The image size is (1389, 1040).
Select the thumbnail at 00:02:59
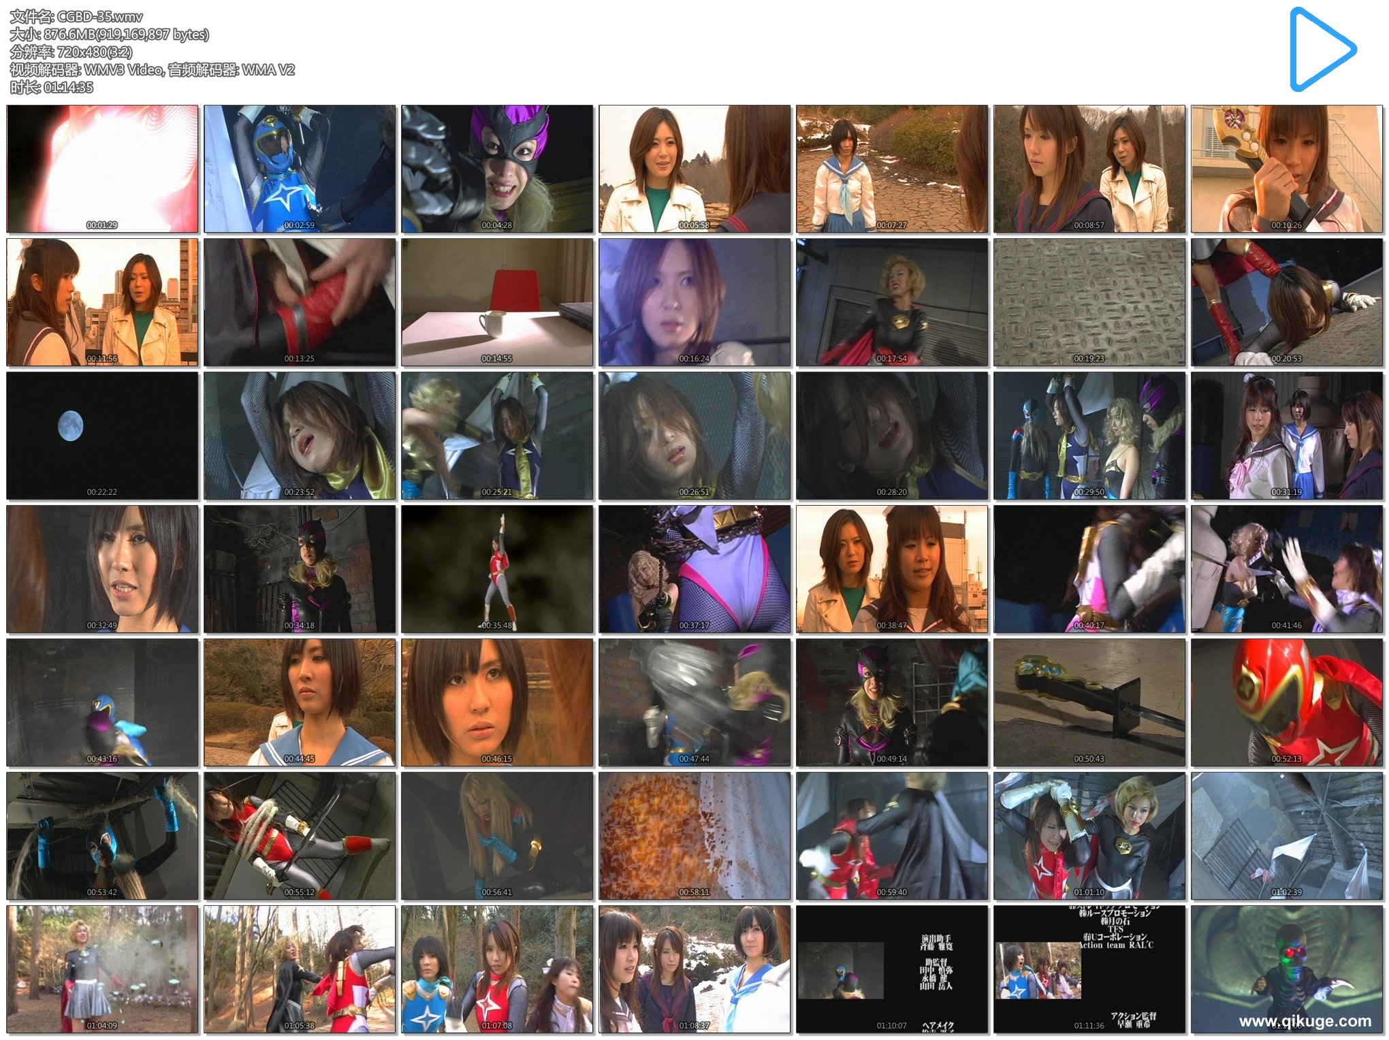(300, 168)
